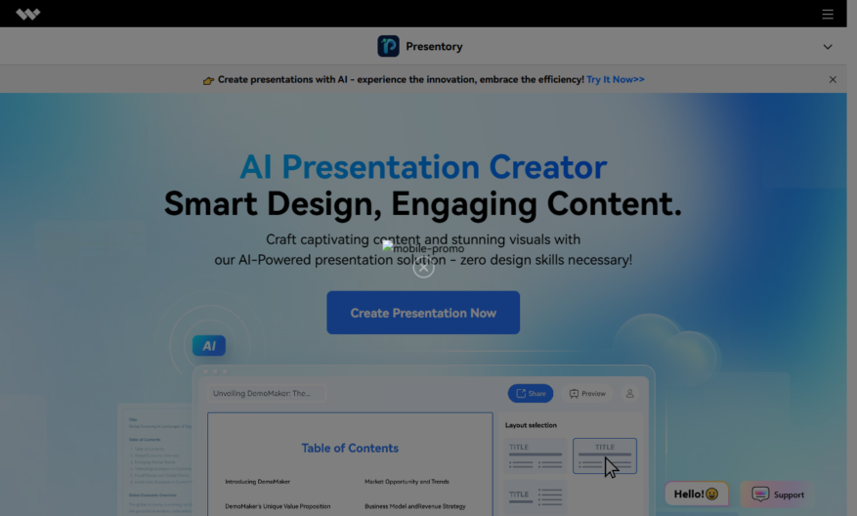Click Introducing DemoMaker text

(257, 482)
